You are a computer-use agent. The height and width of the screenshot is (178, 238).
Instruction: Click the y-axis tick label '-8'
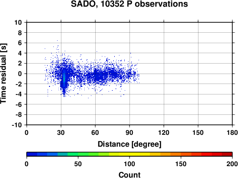19,115
